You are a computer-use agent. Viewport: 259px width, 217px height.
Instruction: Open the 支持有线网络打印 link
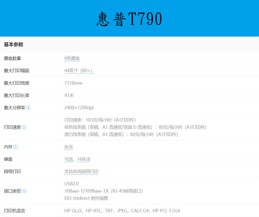81,171
